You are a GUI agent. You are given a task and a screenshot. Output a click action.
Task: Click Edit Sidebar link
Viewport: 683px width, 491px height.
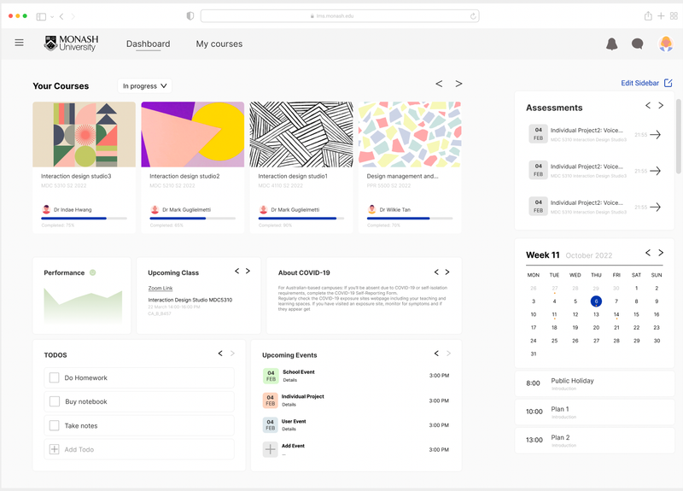(646, 83)
